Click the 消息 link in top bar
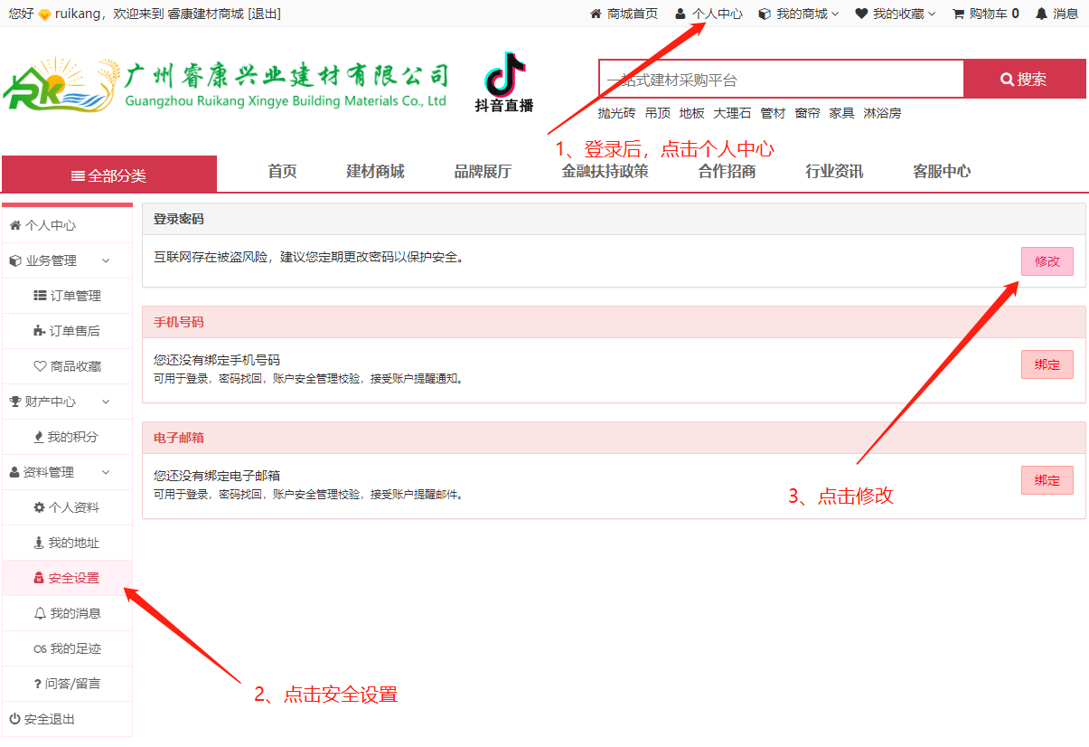1089x747 pixels. click(1066, 14)
